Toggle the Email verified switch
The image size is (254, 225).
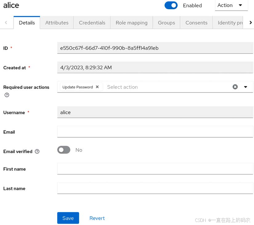[x=64, y=150]
